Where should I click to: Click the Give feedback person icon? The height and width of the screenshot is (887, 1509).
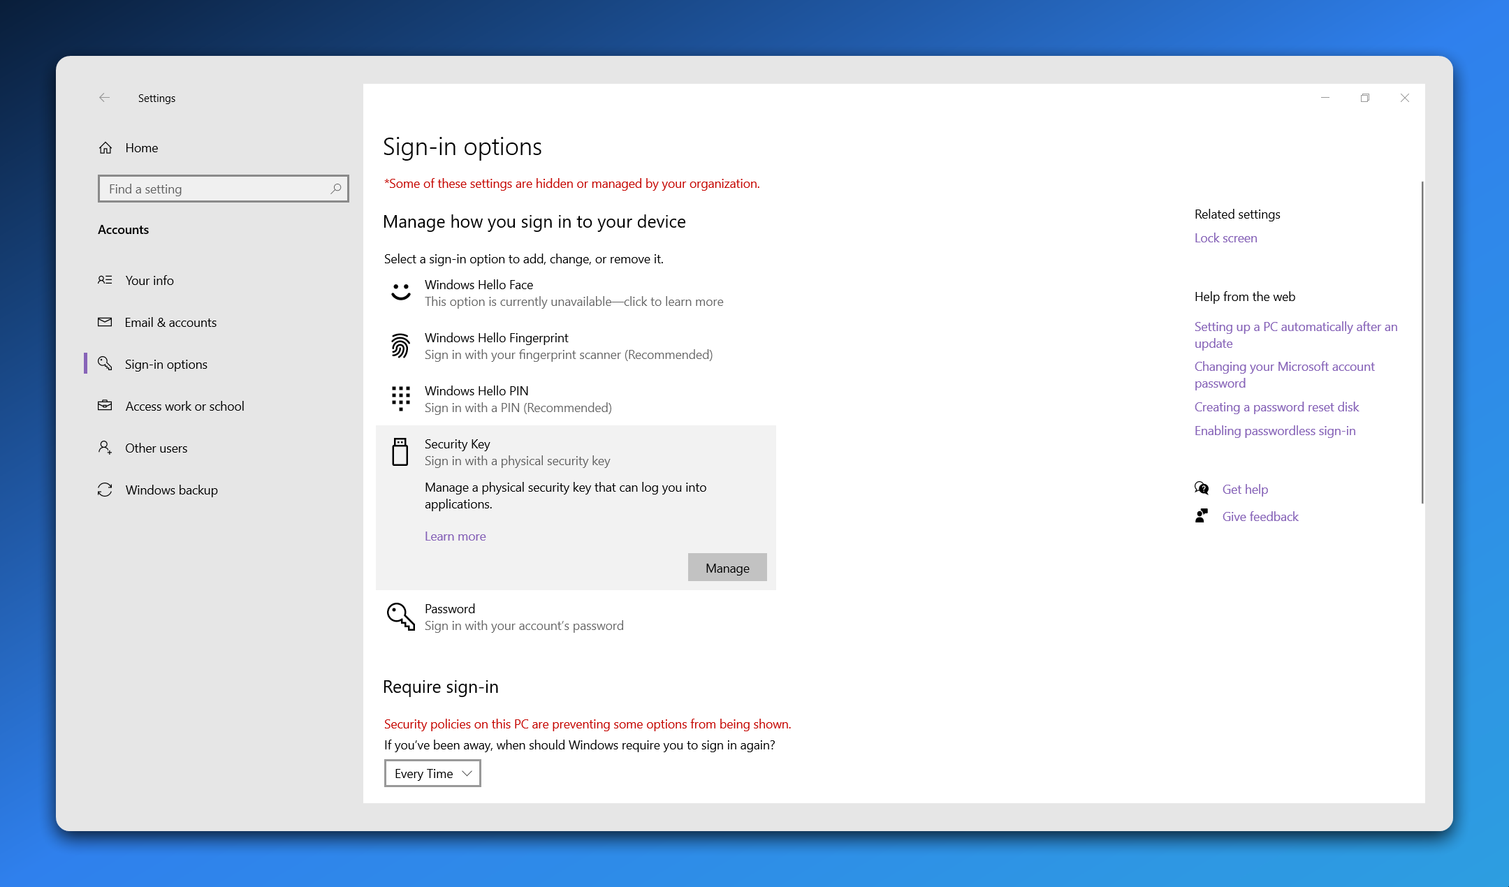pyautogui.click(x=1202, y=515)
